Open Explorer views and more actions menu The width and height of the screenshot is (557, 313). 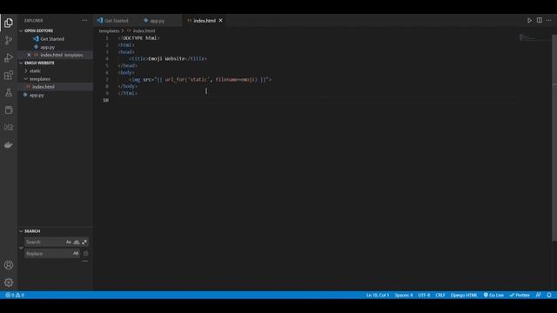[84, 21]
